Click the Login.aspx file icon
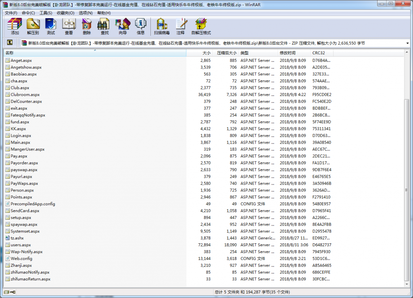Screen dimensions: 413x298 click(x=7, y=136)
